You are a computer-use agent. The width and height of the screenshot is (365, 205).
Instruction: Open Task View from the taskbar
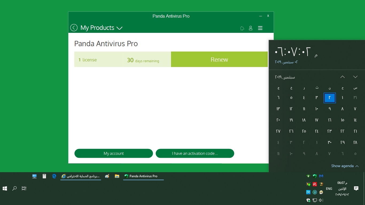[x=24, y=188]
